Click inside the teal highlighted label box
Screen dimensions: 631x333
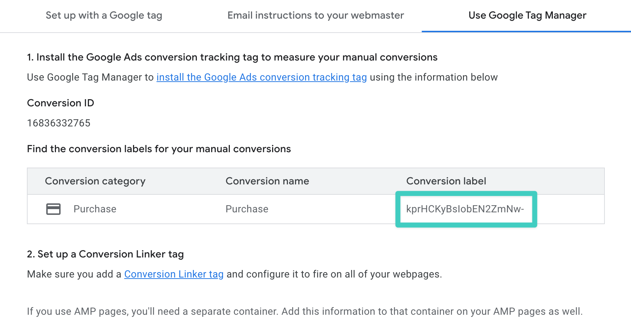[465, 209]
